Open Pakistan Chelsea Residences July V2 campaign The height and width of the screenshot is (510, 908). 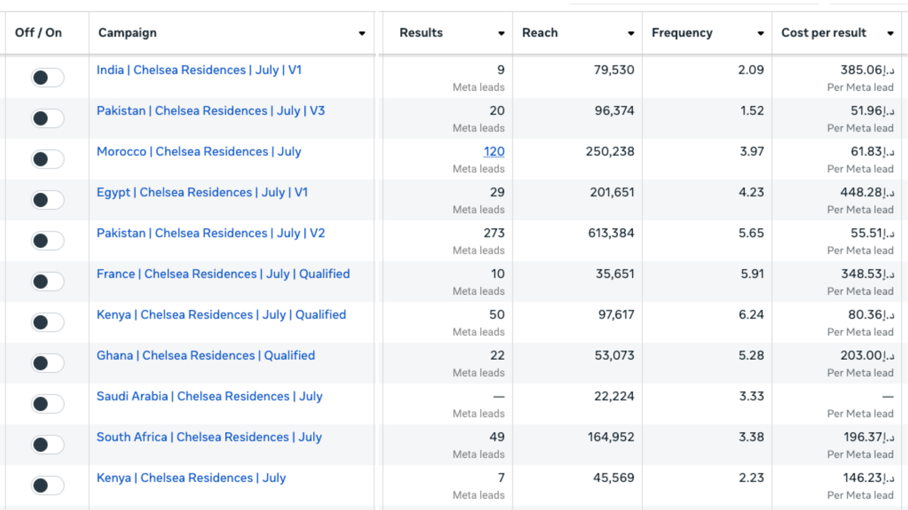(x=211, y=233)
